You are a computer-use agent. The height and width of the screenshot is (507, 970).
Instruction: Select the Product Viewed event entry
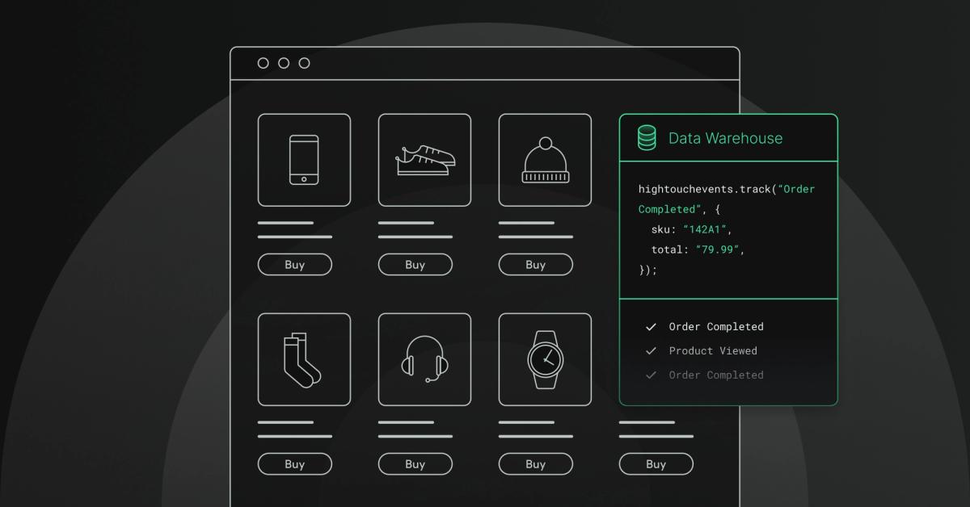coord(713,350)
